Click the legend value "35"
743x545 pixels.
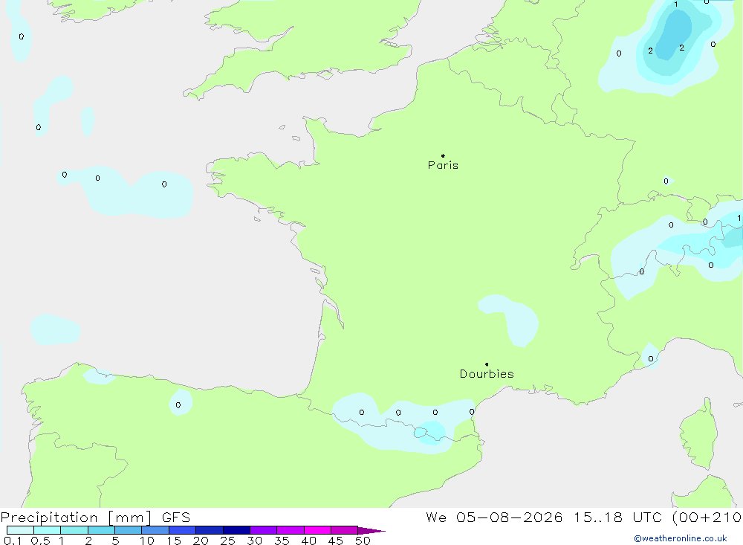[x=282, y=541]
